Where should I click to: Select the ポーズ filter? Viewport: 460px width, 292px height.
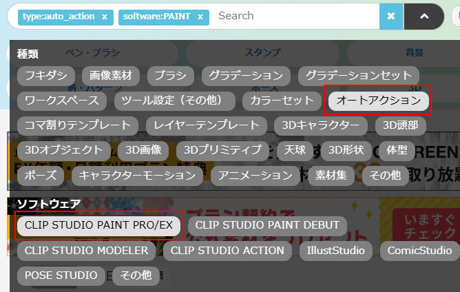tap(41, 176)
